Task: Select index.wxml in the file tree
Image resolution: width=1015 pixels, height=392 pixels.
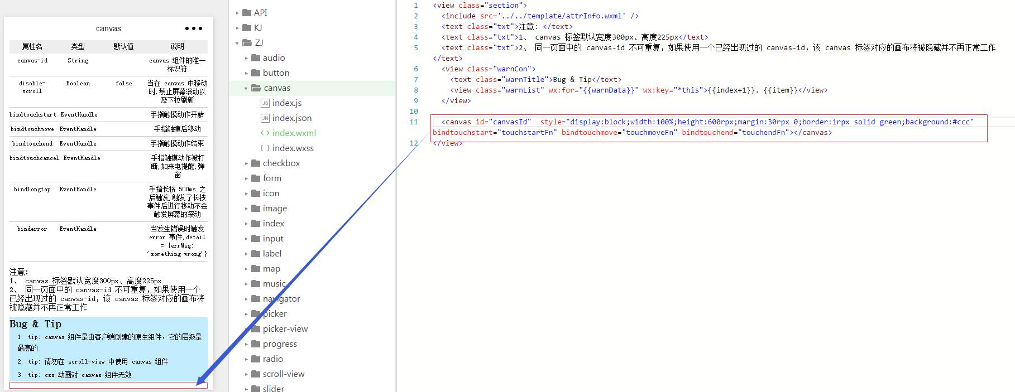Action: pyautogui.click(x=294, y=133)
